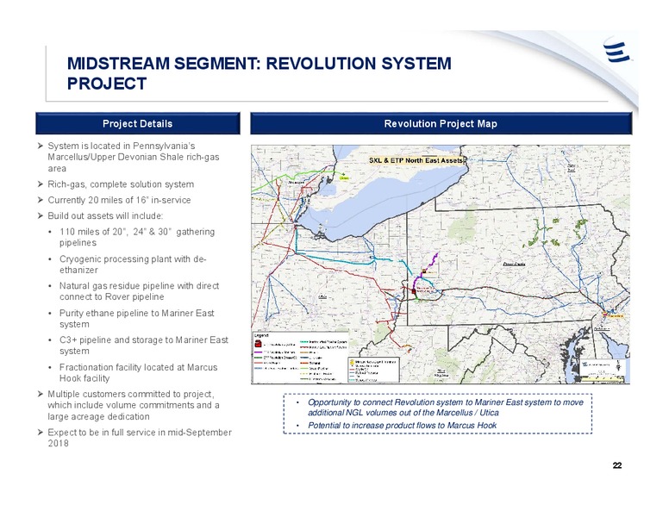The height and width of the screenshot is (517, 669).
Task: Click 'Natural gas residue pipeline' sub-bullet
Action: 139,291
